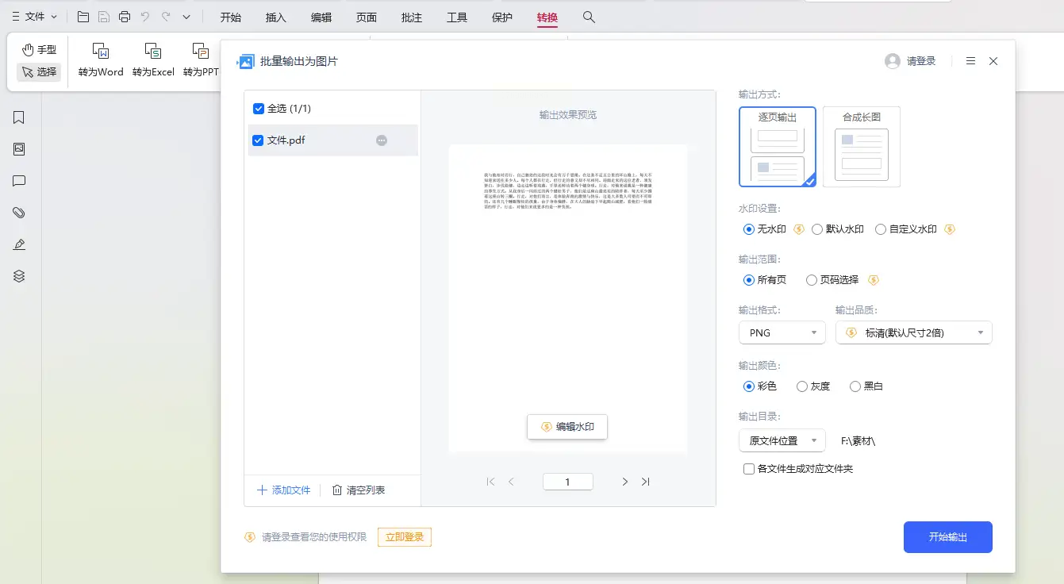
Task: Enable 各文件生成对应文件夹 checkbox
Action: pyautogui.click(x=749, y=469)
